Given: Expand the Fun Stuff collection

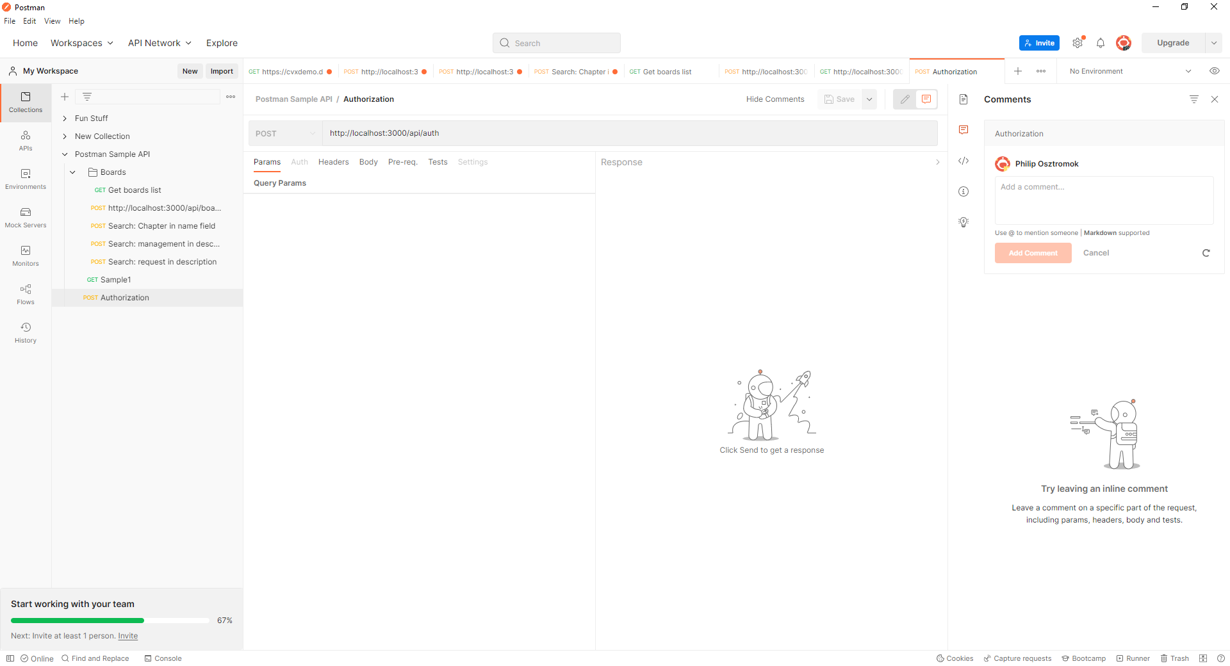Looking at the screenshot, I should (65, 118).
